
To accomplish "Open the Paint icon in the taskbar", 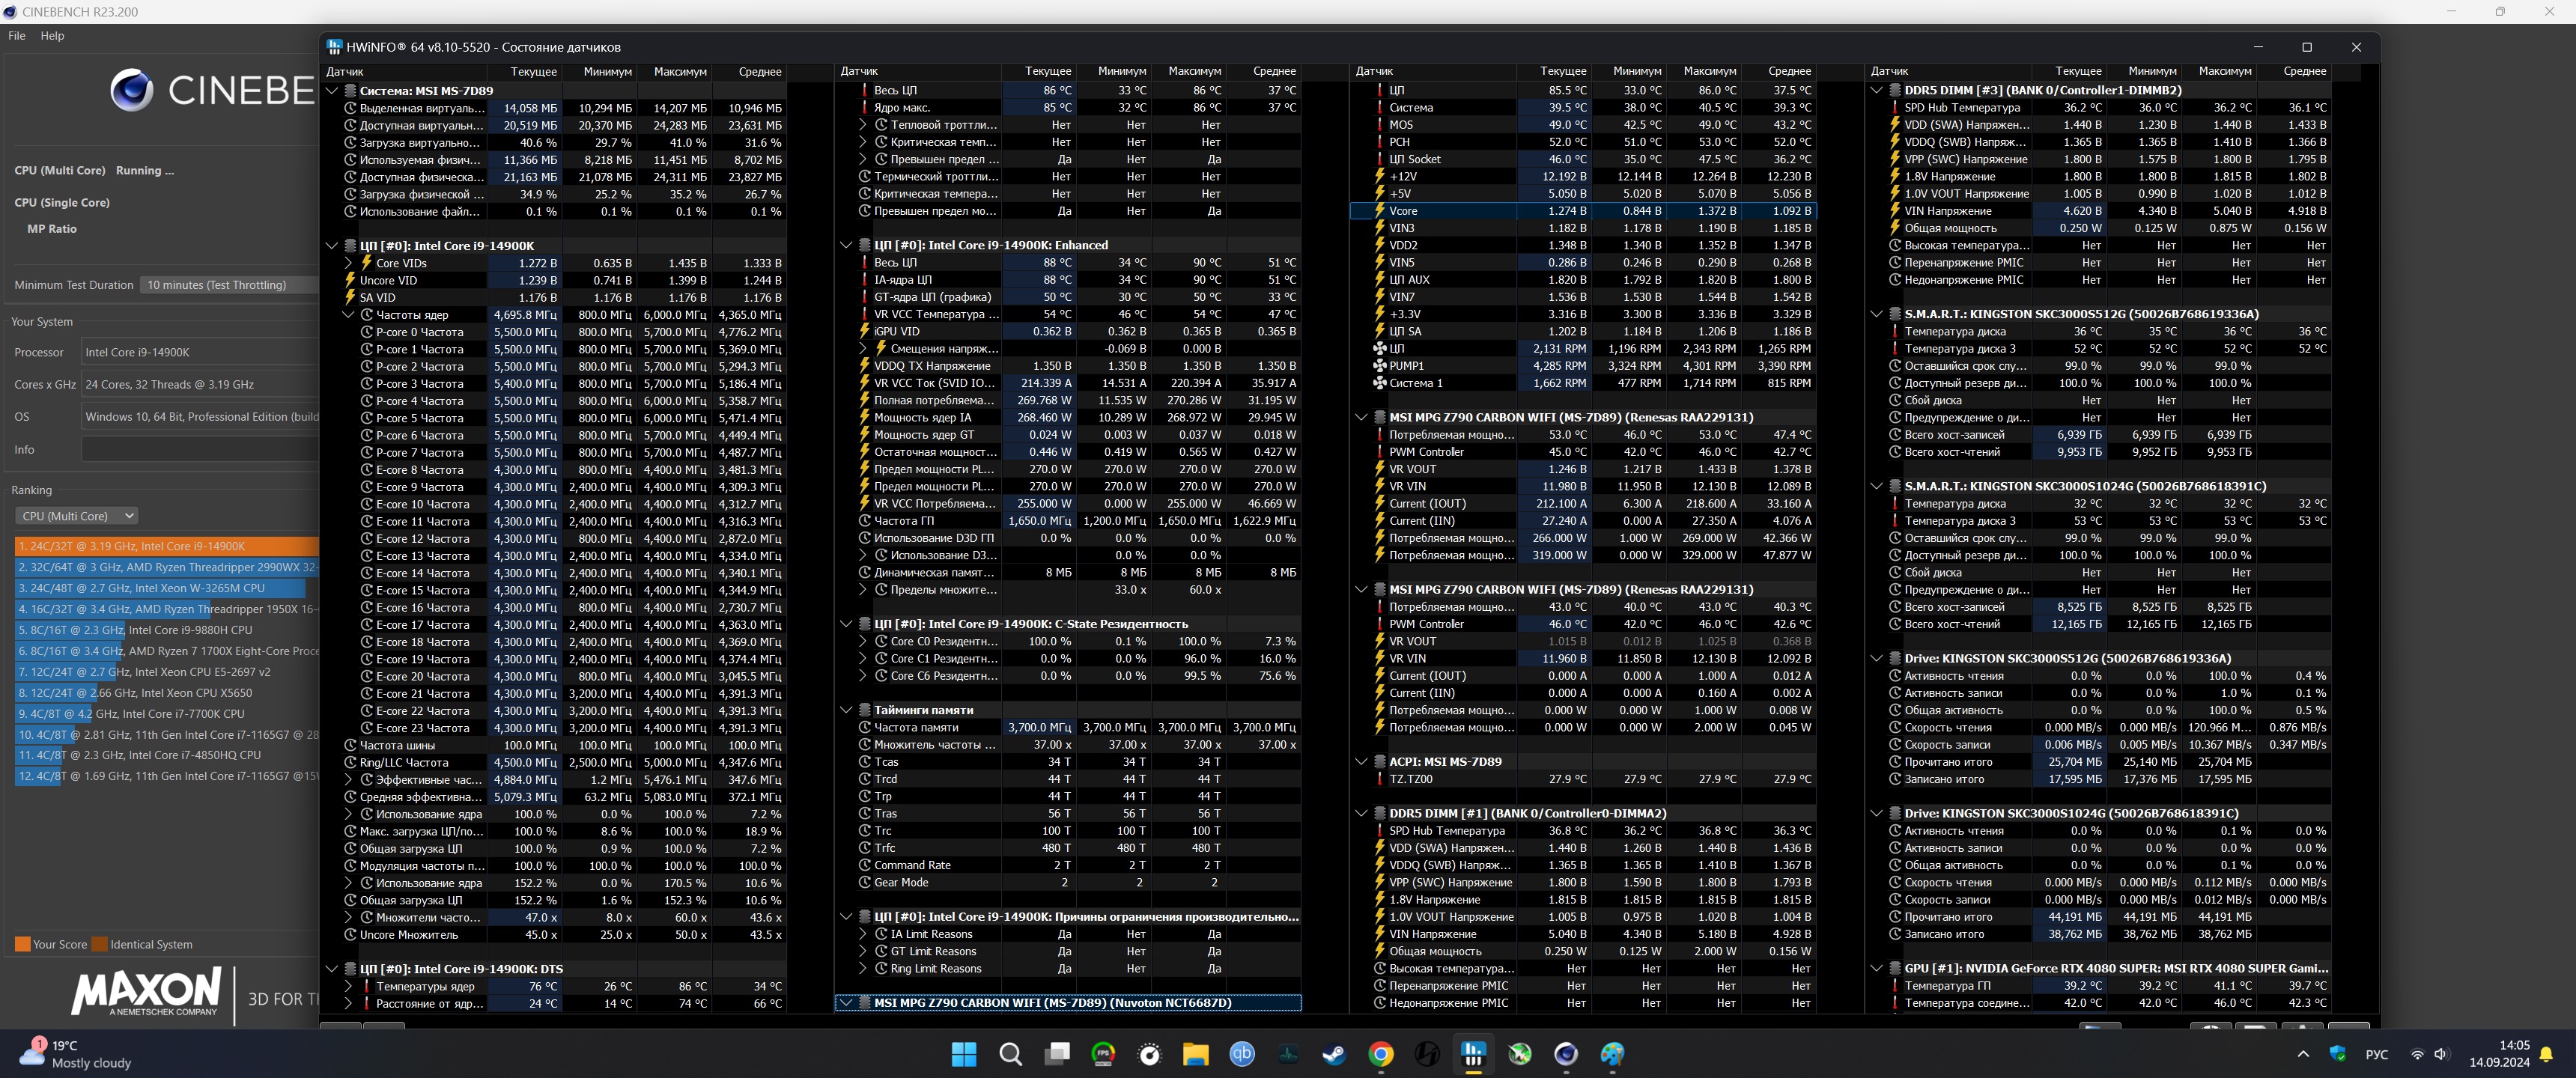I will coord(1612,1054).
